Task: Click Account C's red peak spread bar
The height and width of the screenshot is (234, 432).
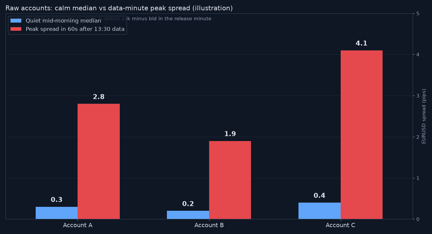Action: coord(361,135)
